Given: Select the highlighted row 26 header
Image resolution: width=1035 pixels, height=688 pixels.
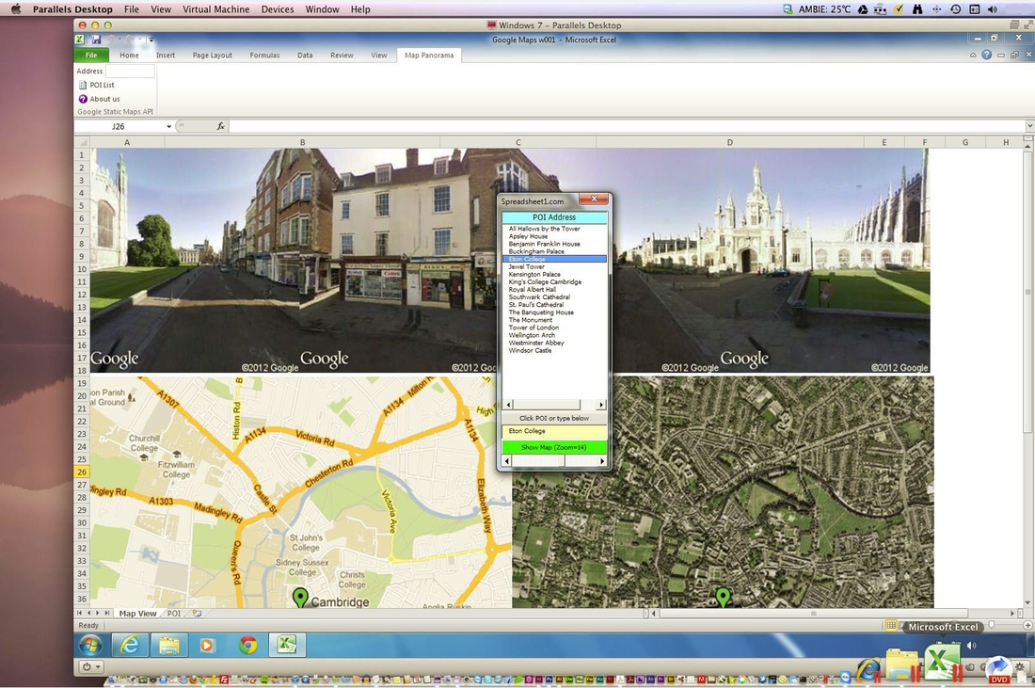Looking at the screenshot, I should click(x=82, y=472).
